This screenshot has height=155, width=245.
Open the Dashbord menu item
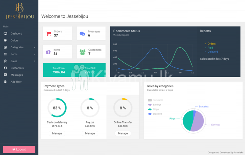pos(16,34)
